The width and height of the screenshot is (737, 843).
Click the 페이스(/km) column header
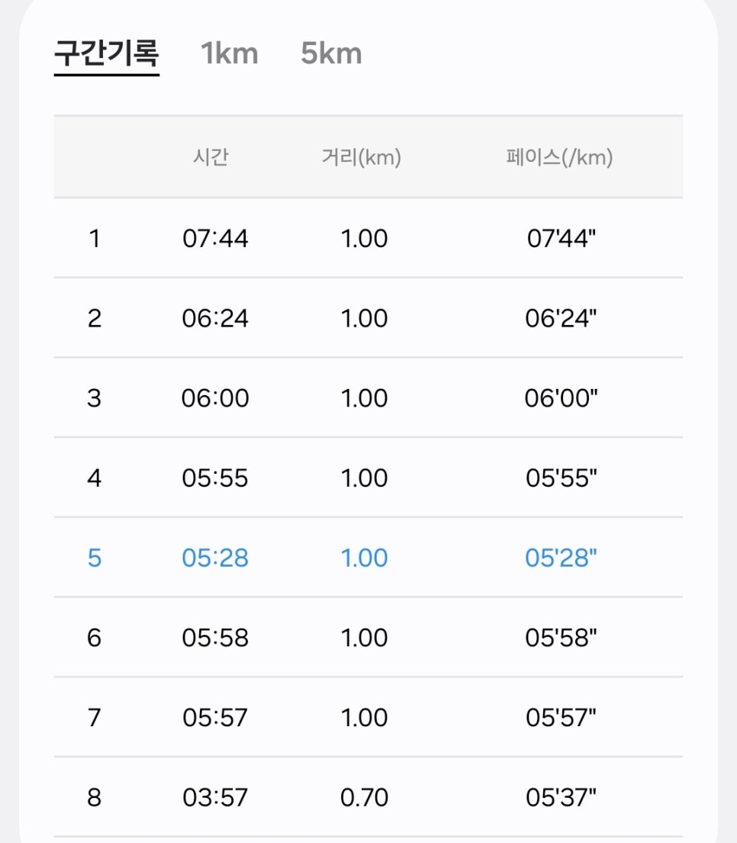point(559,157)
